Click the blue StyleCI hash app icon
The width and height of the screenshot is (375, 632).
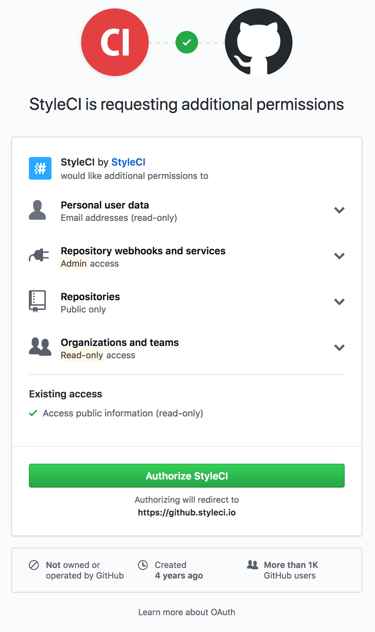(x=40, y=168)
